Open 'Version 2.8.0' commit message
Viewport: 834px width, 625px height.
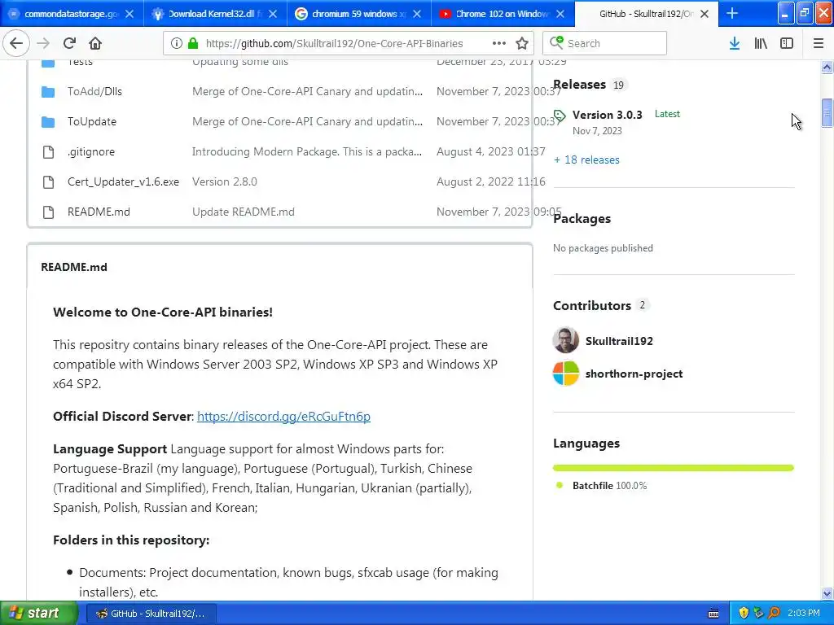pyautogui.click(x=225, y=181)
